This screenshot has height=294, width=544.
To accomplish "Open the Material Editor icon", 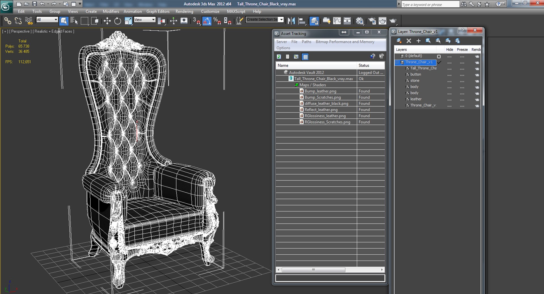I will pos(360,21).
